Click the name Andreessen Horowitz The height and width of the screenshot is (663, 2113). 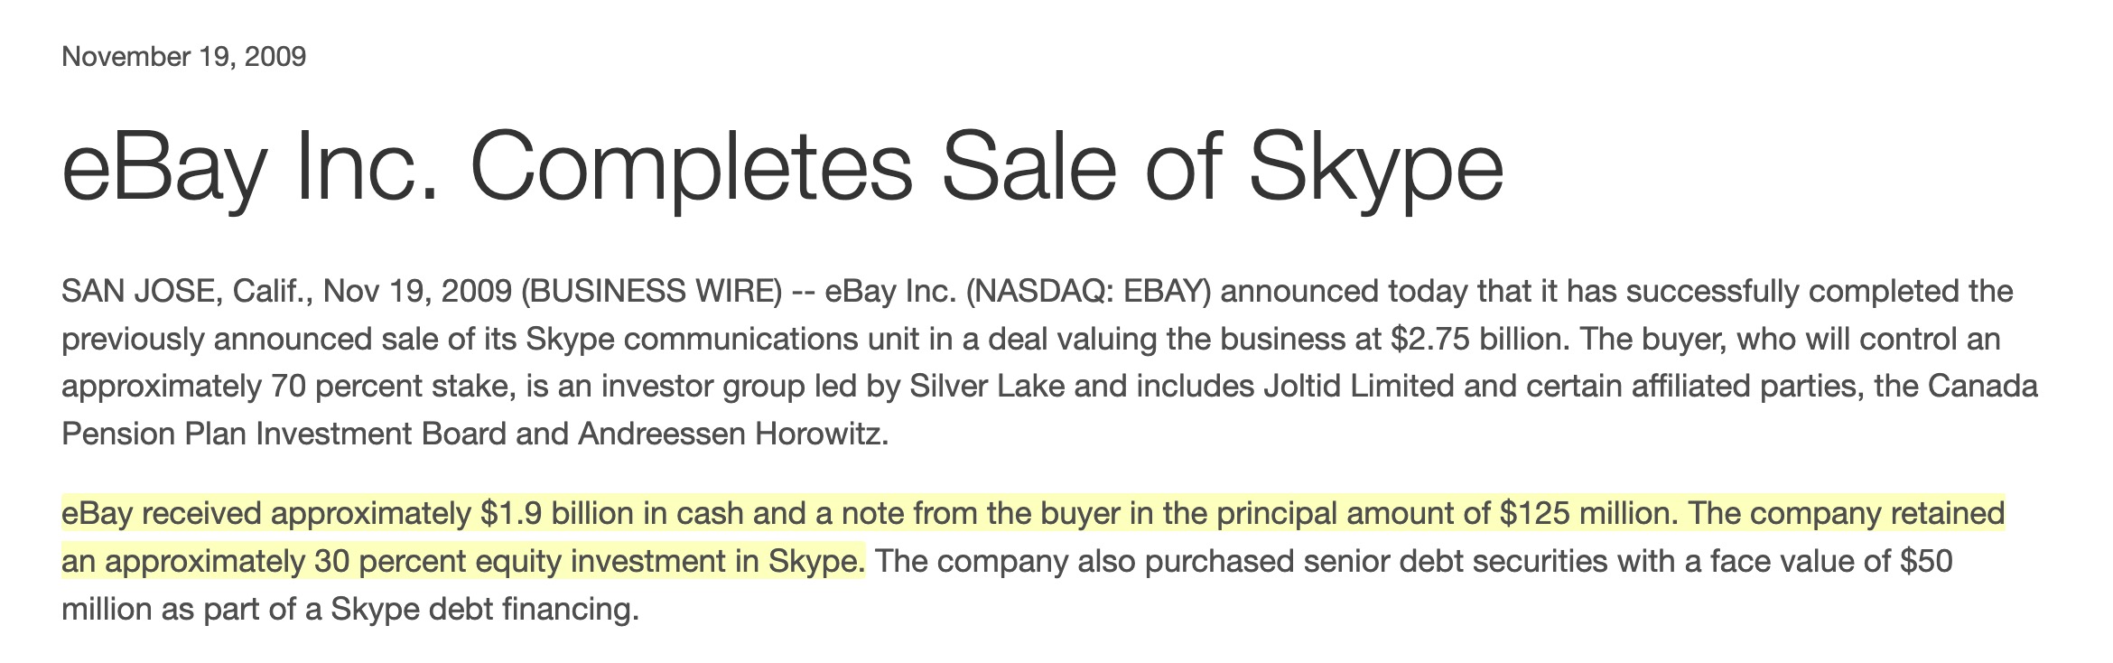tap(733, 434)
